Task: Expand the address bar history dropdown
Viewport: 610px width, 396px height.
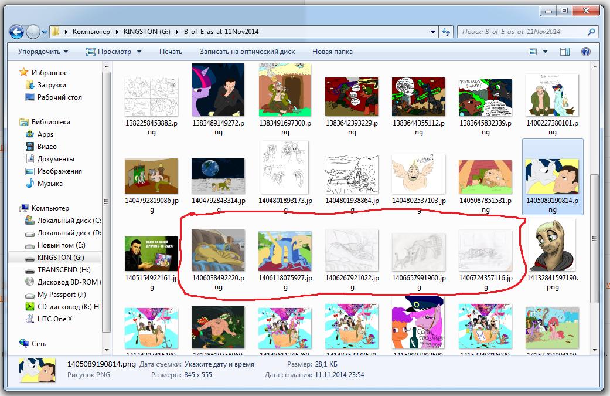Action: (x=432, y=32)
